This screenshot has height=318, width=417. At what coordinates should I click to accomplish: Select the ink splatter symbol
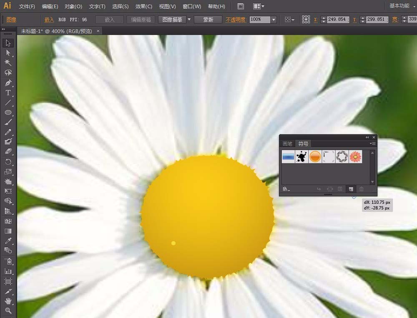coord(301,157)
